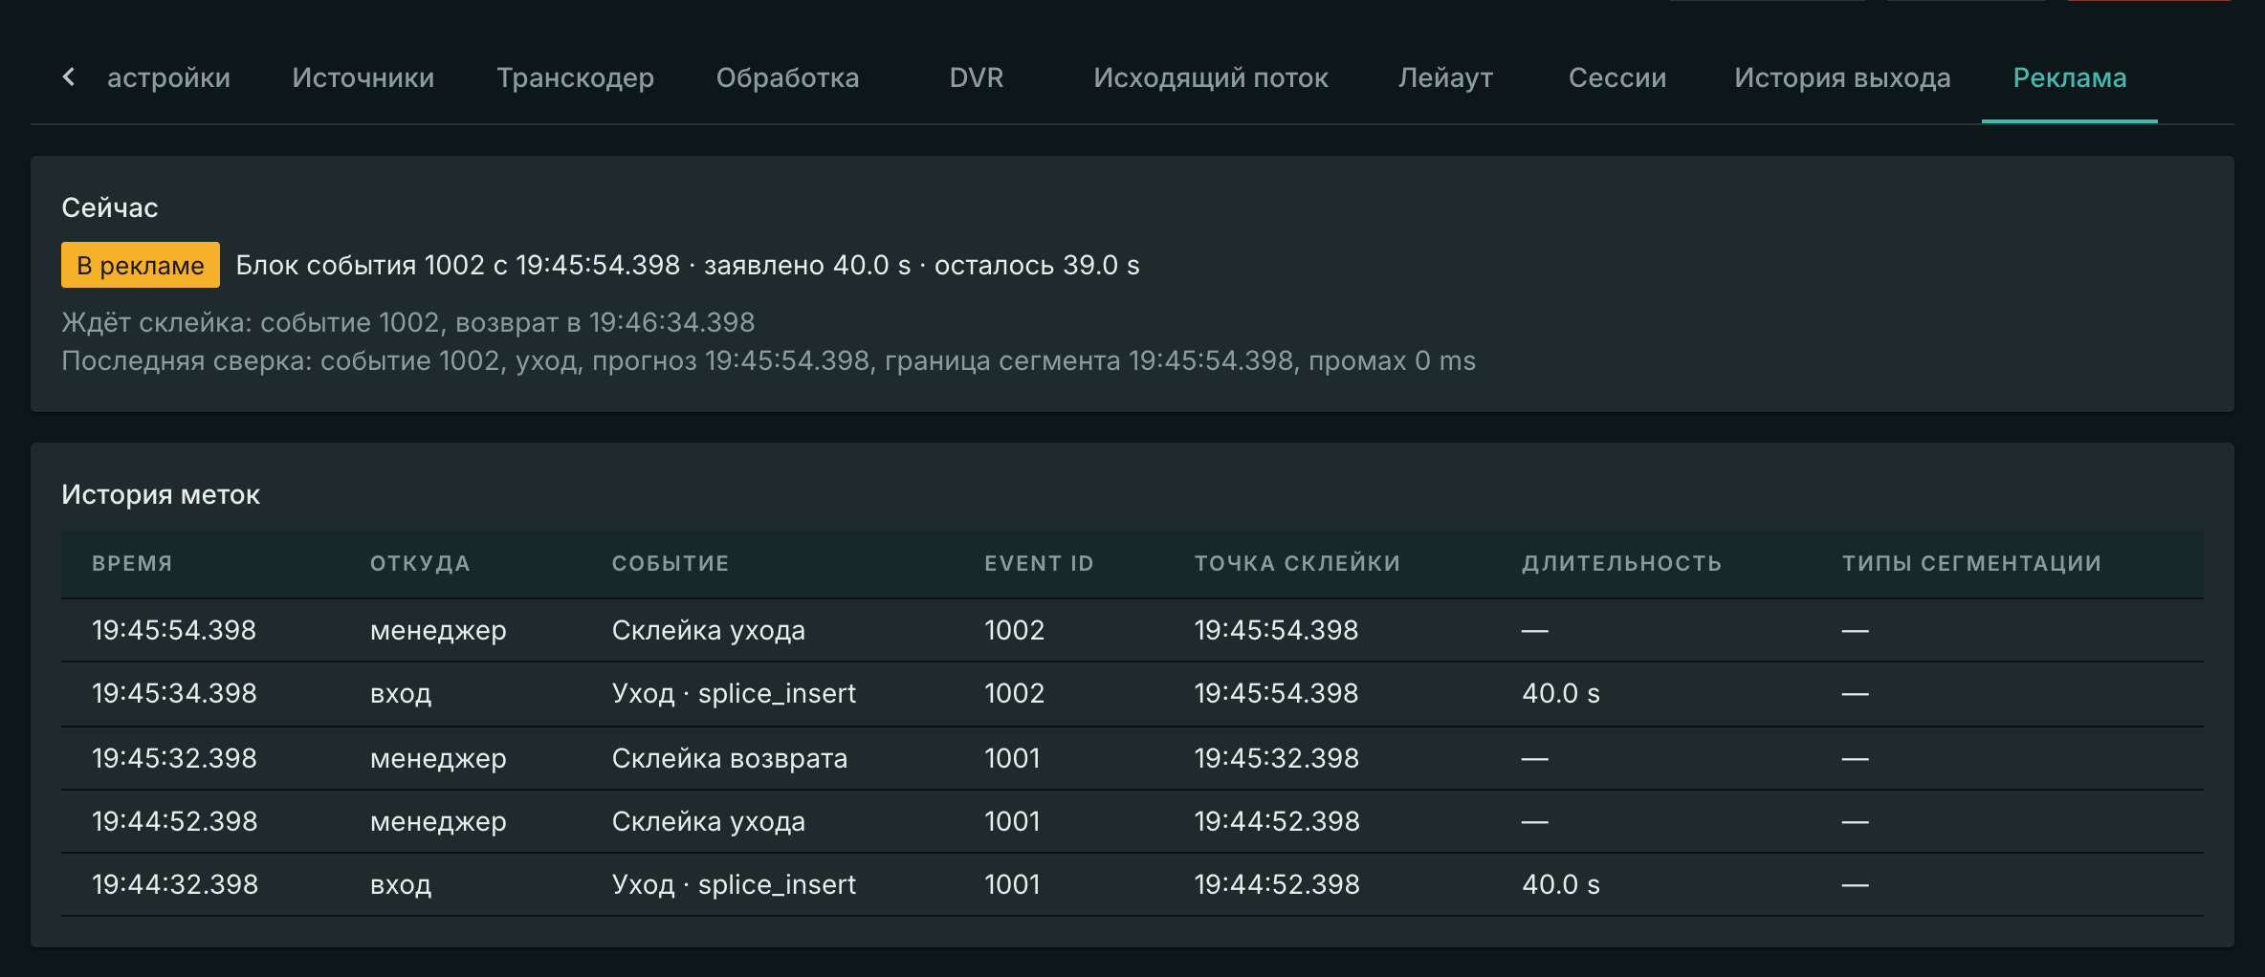The height and width of the screenshot is (977, 2265).
Task: Select the Ждёт склейка line
Action: coord(407,322)
